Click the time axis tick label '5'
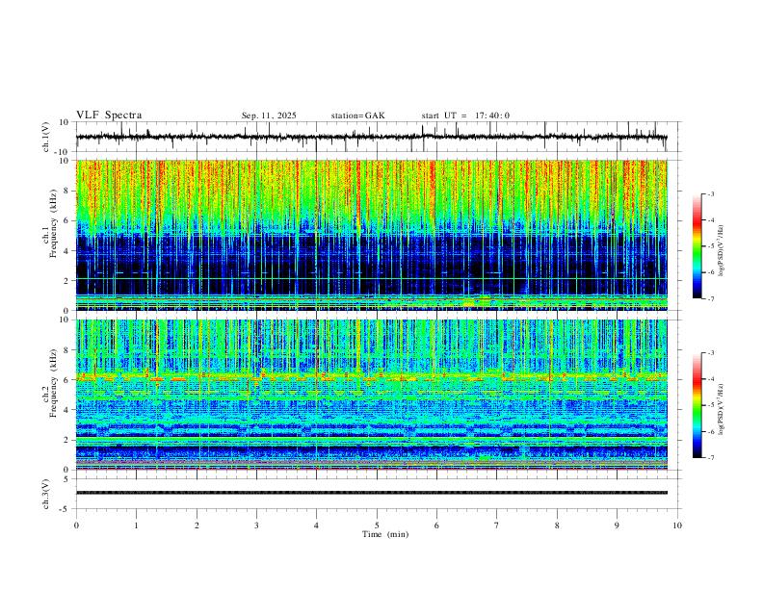 point(377,525)
